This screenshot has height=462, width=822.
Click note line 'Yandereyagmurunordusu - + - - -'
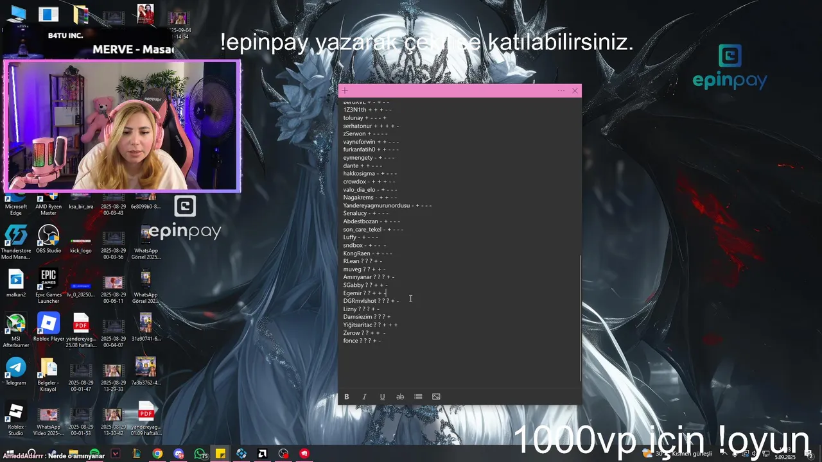click(387, 205)
